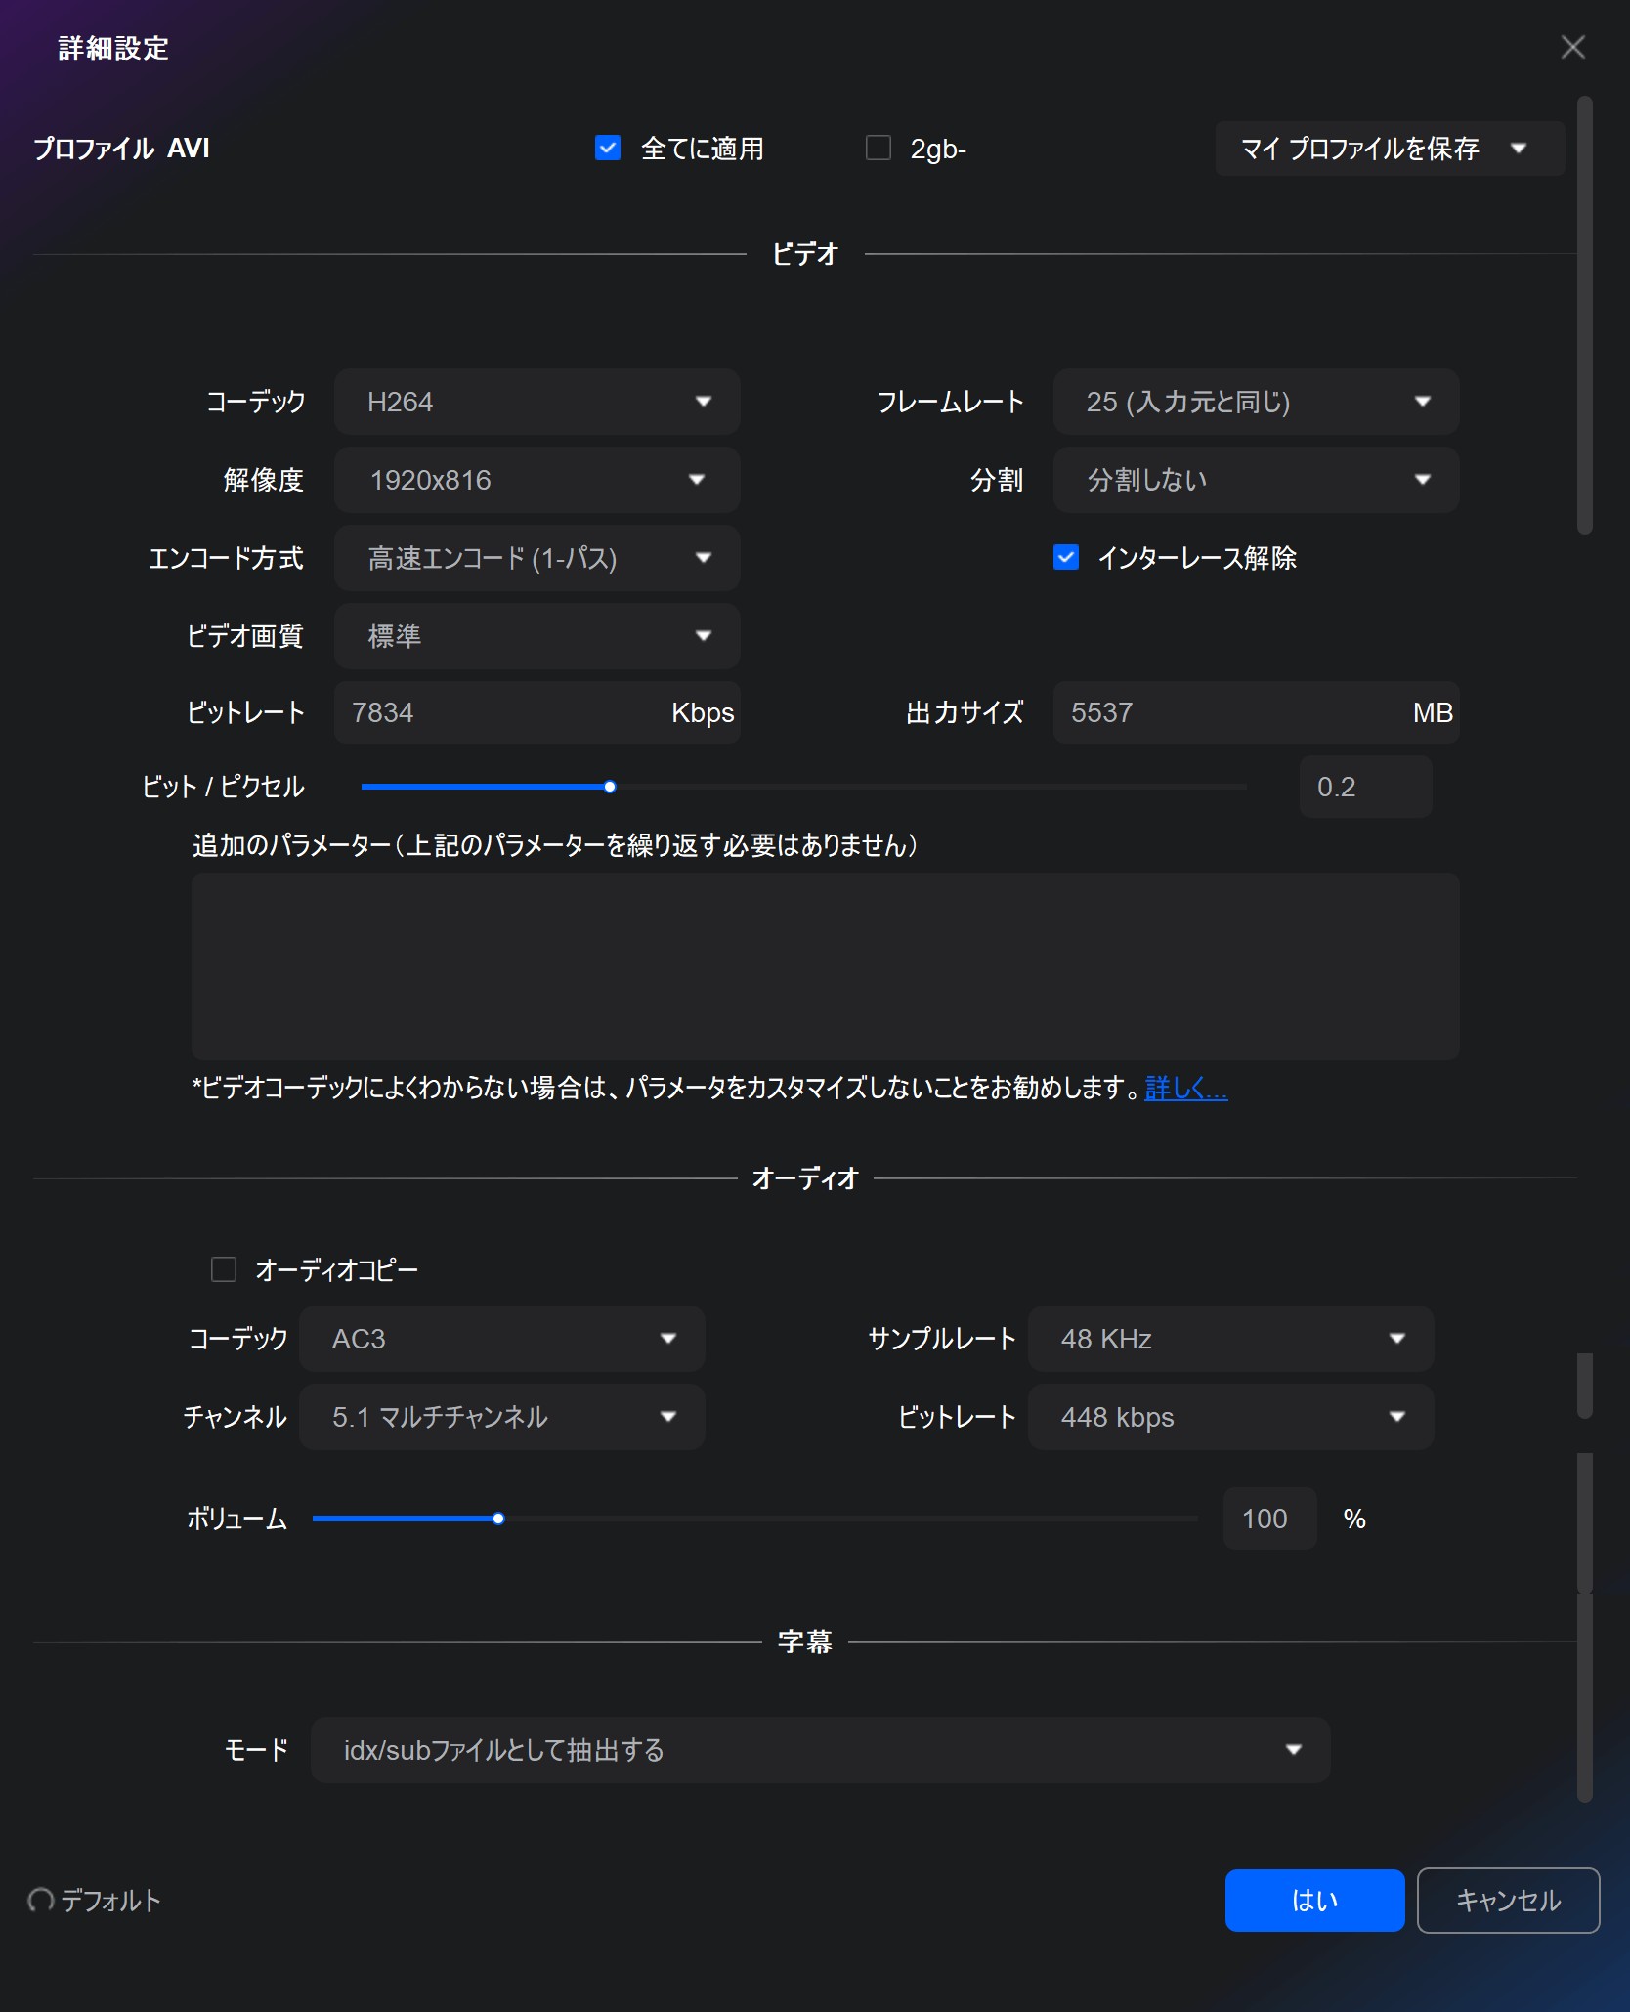
Task: Open the フレームレート dropdown
Action: click(x=1256, y=402)
